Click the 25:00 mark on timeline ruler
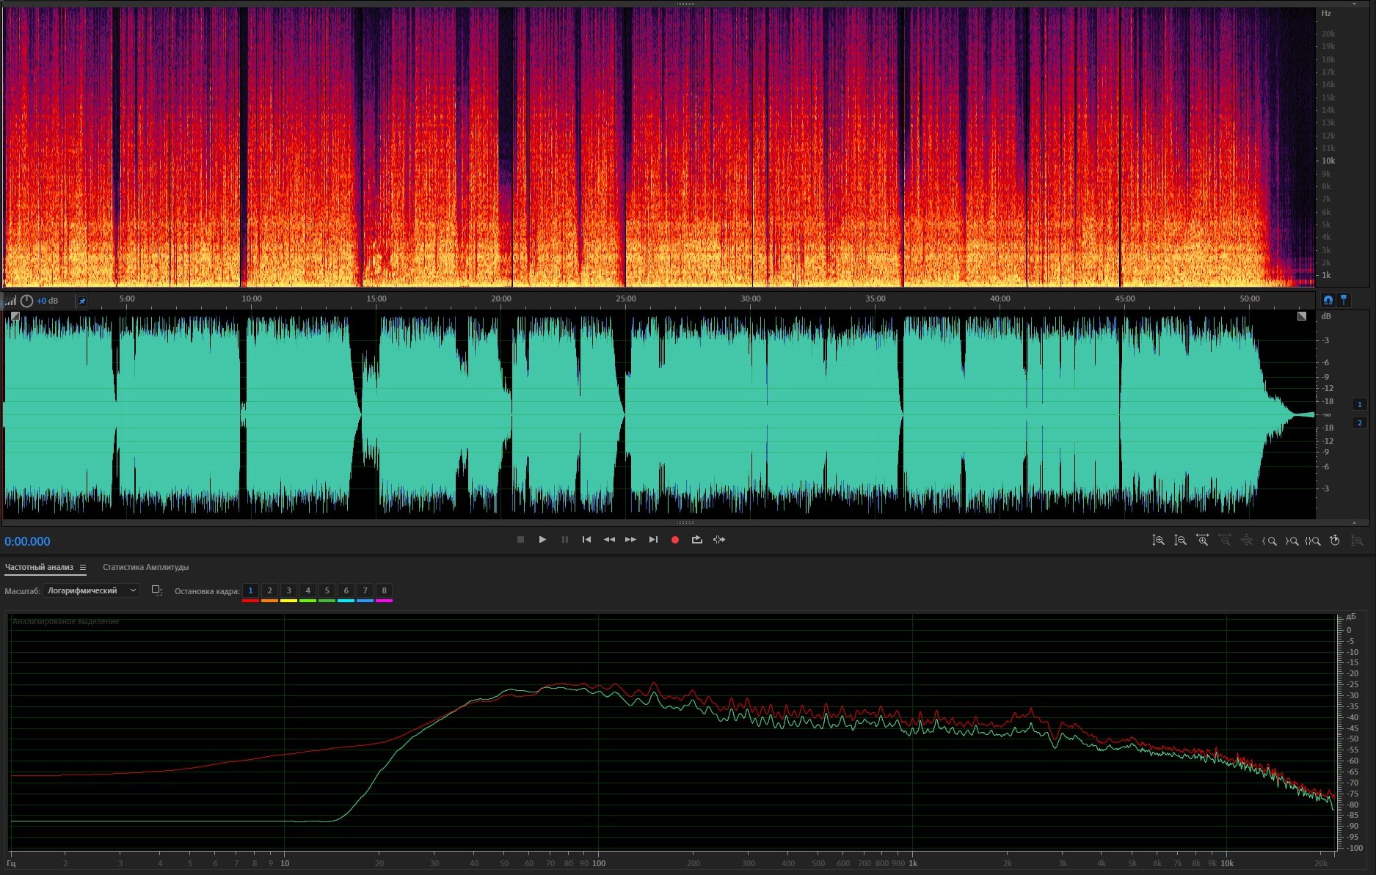 click(626, 299)
